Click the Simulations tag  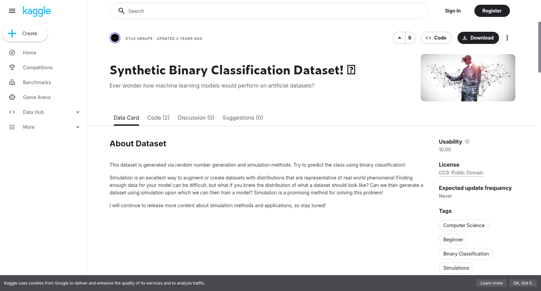click(x=456, y=268)
